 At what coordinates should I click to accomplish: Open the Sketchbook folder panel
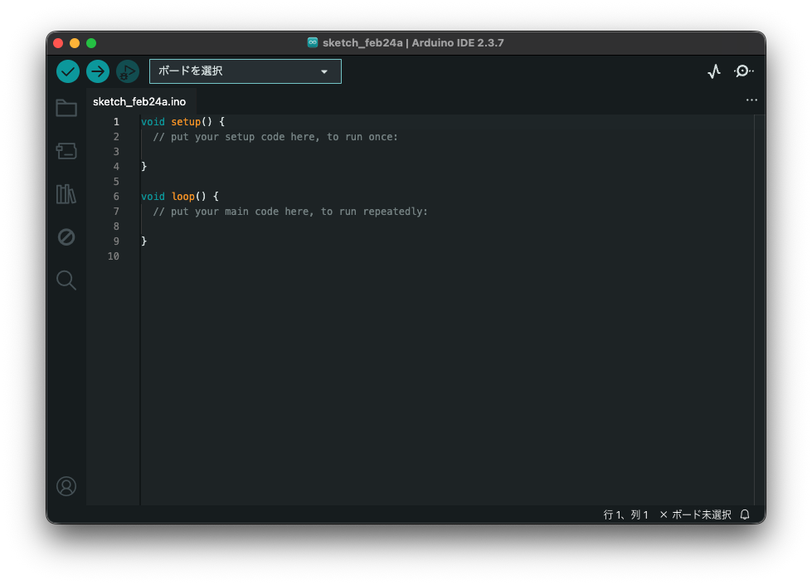pos(66,108)
